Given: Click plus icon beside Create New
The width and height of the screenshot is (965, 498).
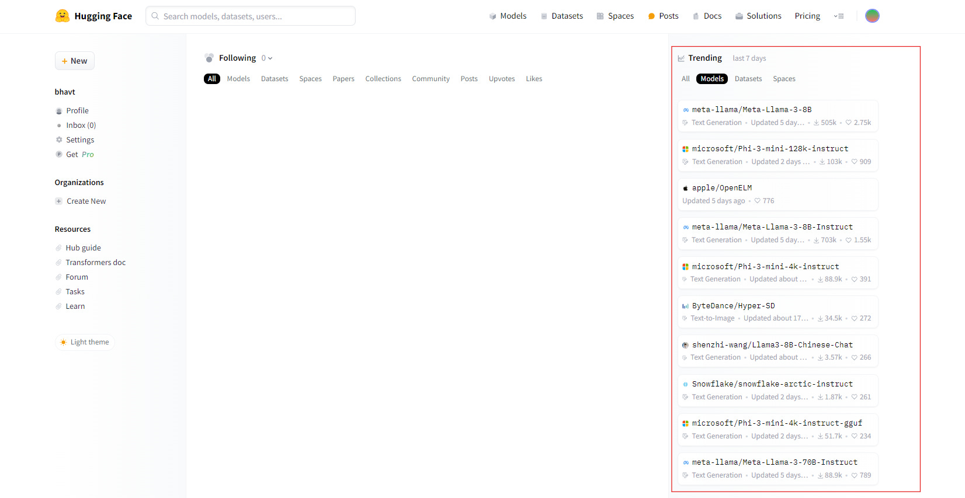Looking at the screenshot, I should point(58,201).
